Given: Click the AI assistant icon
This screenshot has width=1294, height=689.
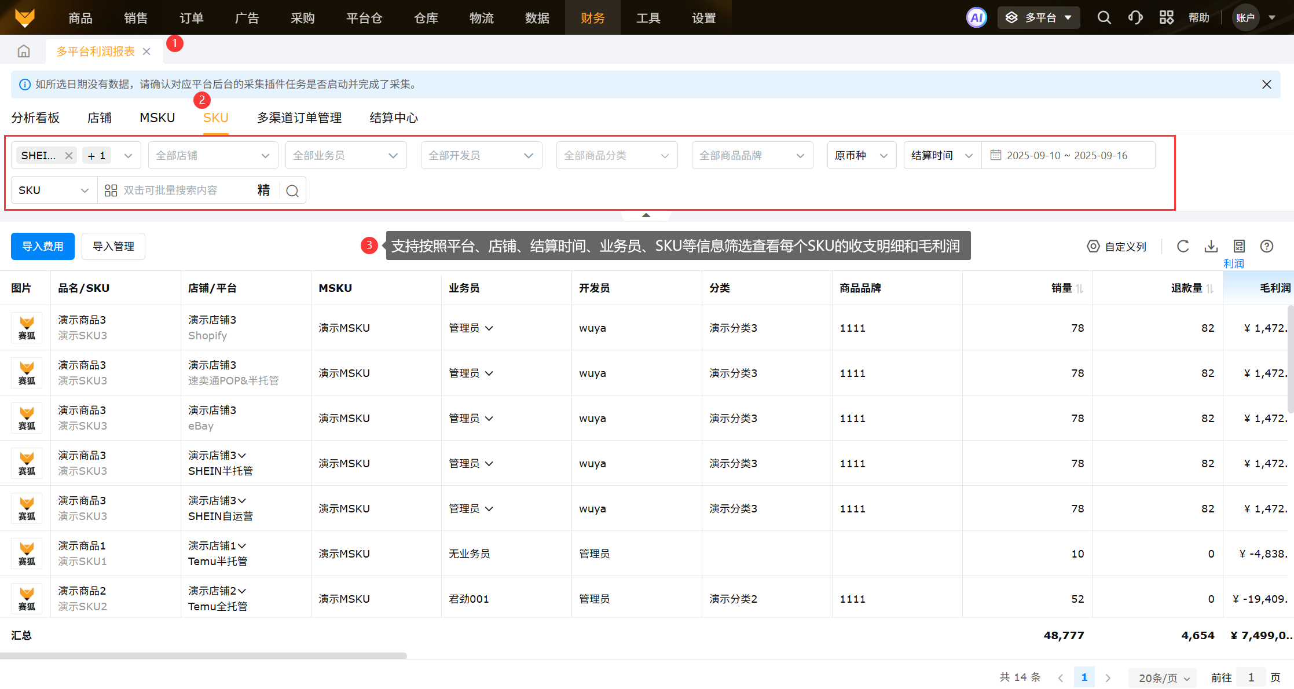Looking at the screenshot, I should (x=976, y=17).
